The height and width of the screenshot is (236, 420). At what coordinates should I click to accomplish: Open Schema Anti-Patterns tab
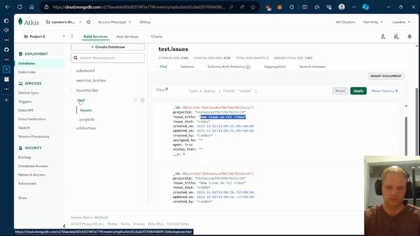(226, 67)
